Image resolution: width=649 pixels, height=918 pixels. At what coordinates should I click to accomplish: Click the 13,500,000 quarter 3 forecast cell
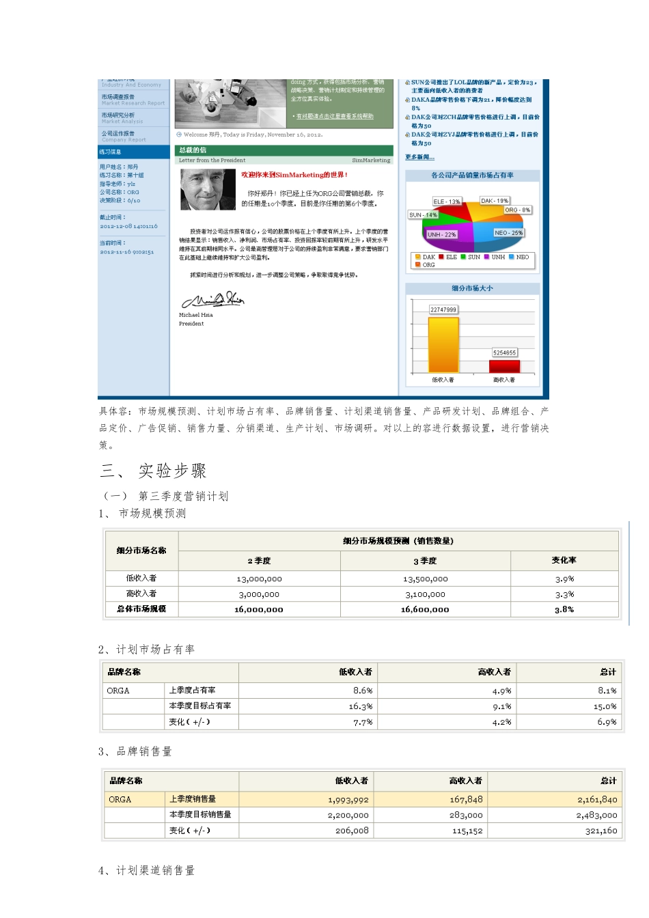pos(426,579)
